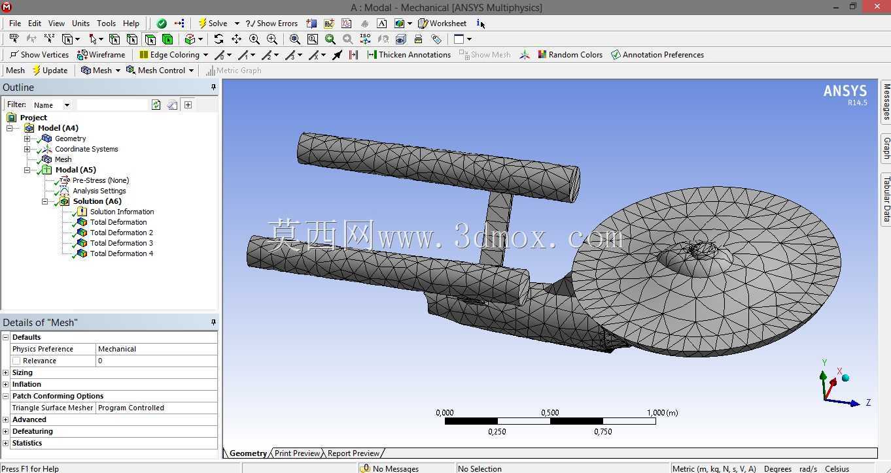Screen dimensions: 891x473
Task: Select the Pan view tool
Action: click(236, 39)
